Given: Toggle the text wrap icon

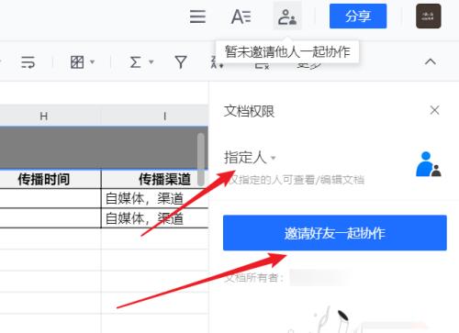Looking at the screenshot, I should pos(28,62).
